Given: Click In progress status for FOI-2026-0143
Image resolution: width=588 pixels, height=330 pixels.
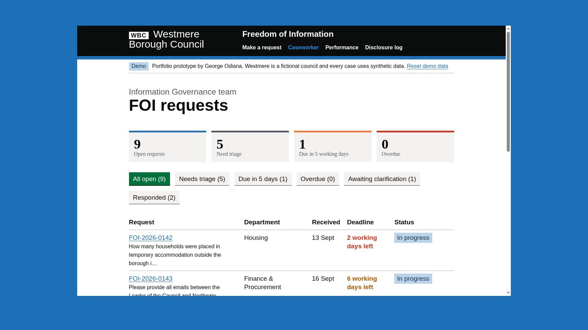Looking at the screenshot, I should coord(413,279).
